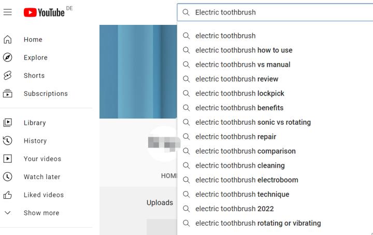Click the YouTube logo
The height and width of the screenshot is (235, 373).
pos(45,12)
